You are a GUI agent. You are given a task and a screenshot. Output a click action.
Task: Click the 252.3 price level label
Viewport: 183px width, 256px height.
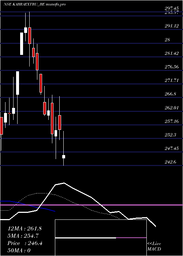tap(170, 135)
